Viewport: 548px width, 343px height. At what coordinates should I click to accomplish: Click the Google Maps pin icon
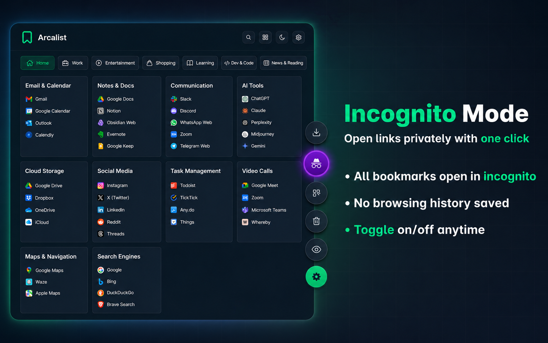pos(29,270)
